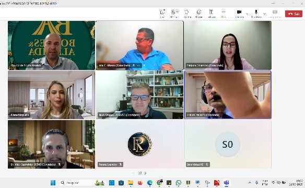The height and width of the screenshot is (188, 305).
Task: Toggle Levantar raise hand
Action: (187, 13)
